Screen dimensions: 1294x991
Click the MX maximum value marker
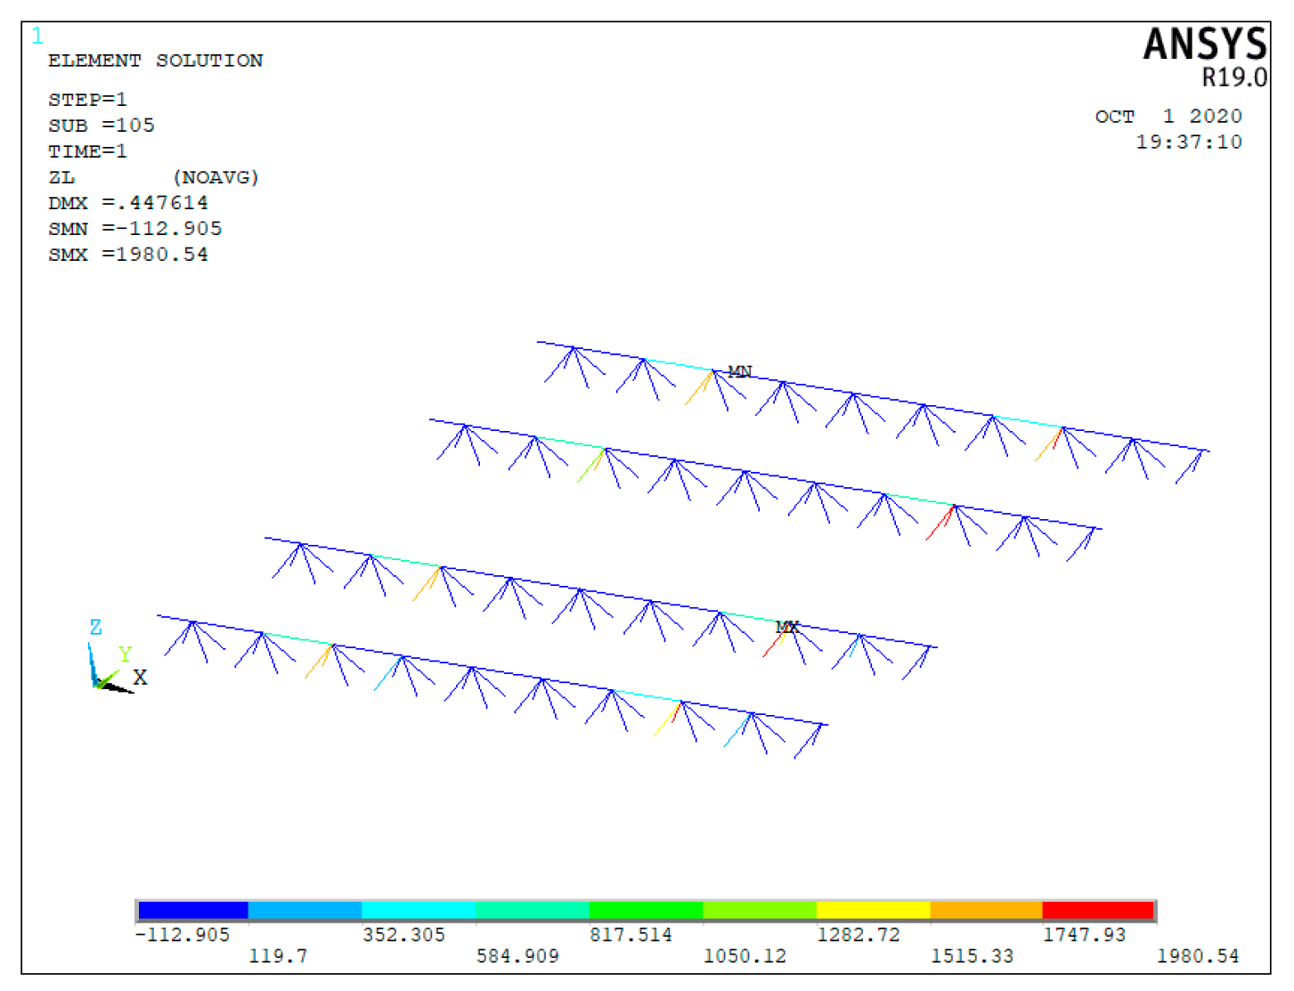[786, 627]
